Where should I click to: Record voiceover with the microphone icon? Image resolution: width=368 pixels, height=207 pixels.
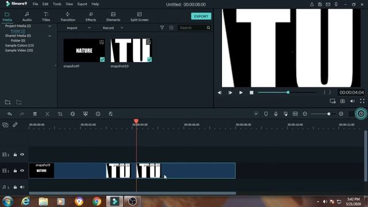[x=276, y=114]
